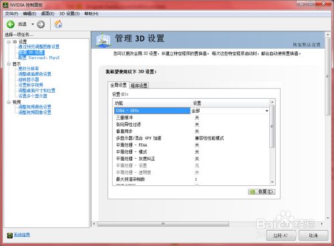
Task: Select the 各向异性过滤 setting row
Action: 192,125
